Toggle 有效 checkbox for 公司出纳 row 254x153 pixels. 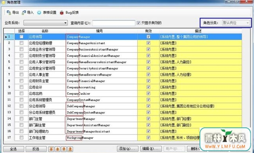point(148,93)
